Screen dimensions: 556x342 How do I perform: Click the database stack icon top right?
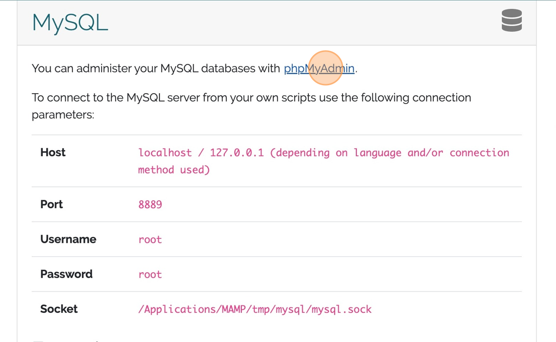click(x=511, y=21)
